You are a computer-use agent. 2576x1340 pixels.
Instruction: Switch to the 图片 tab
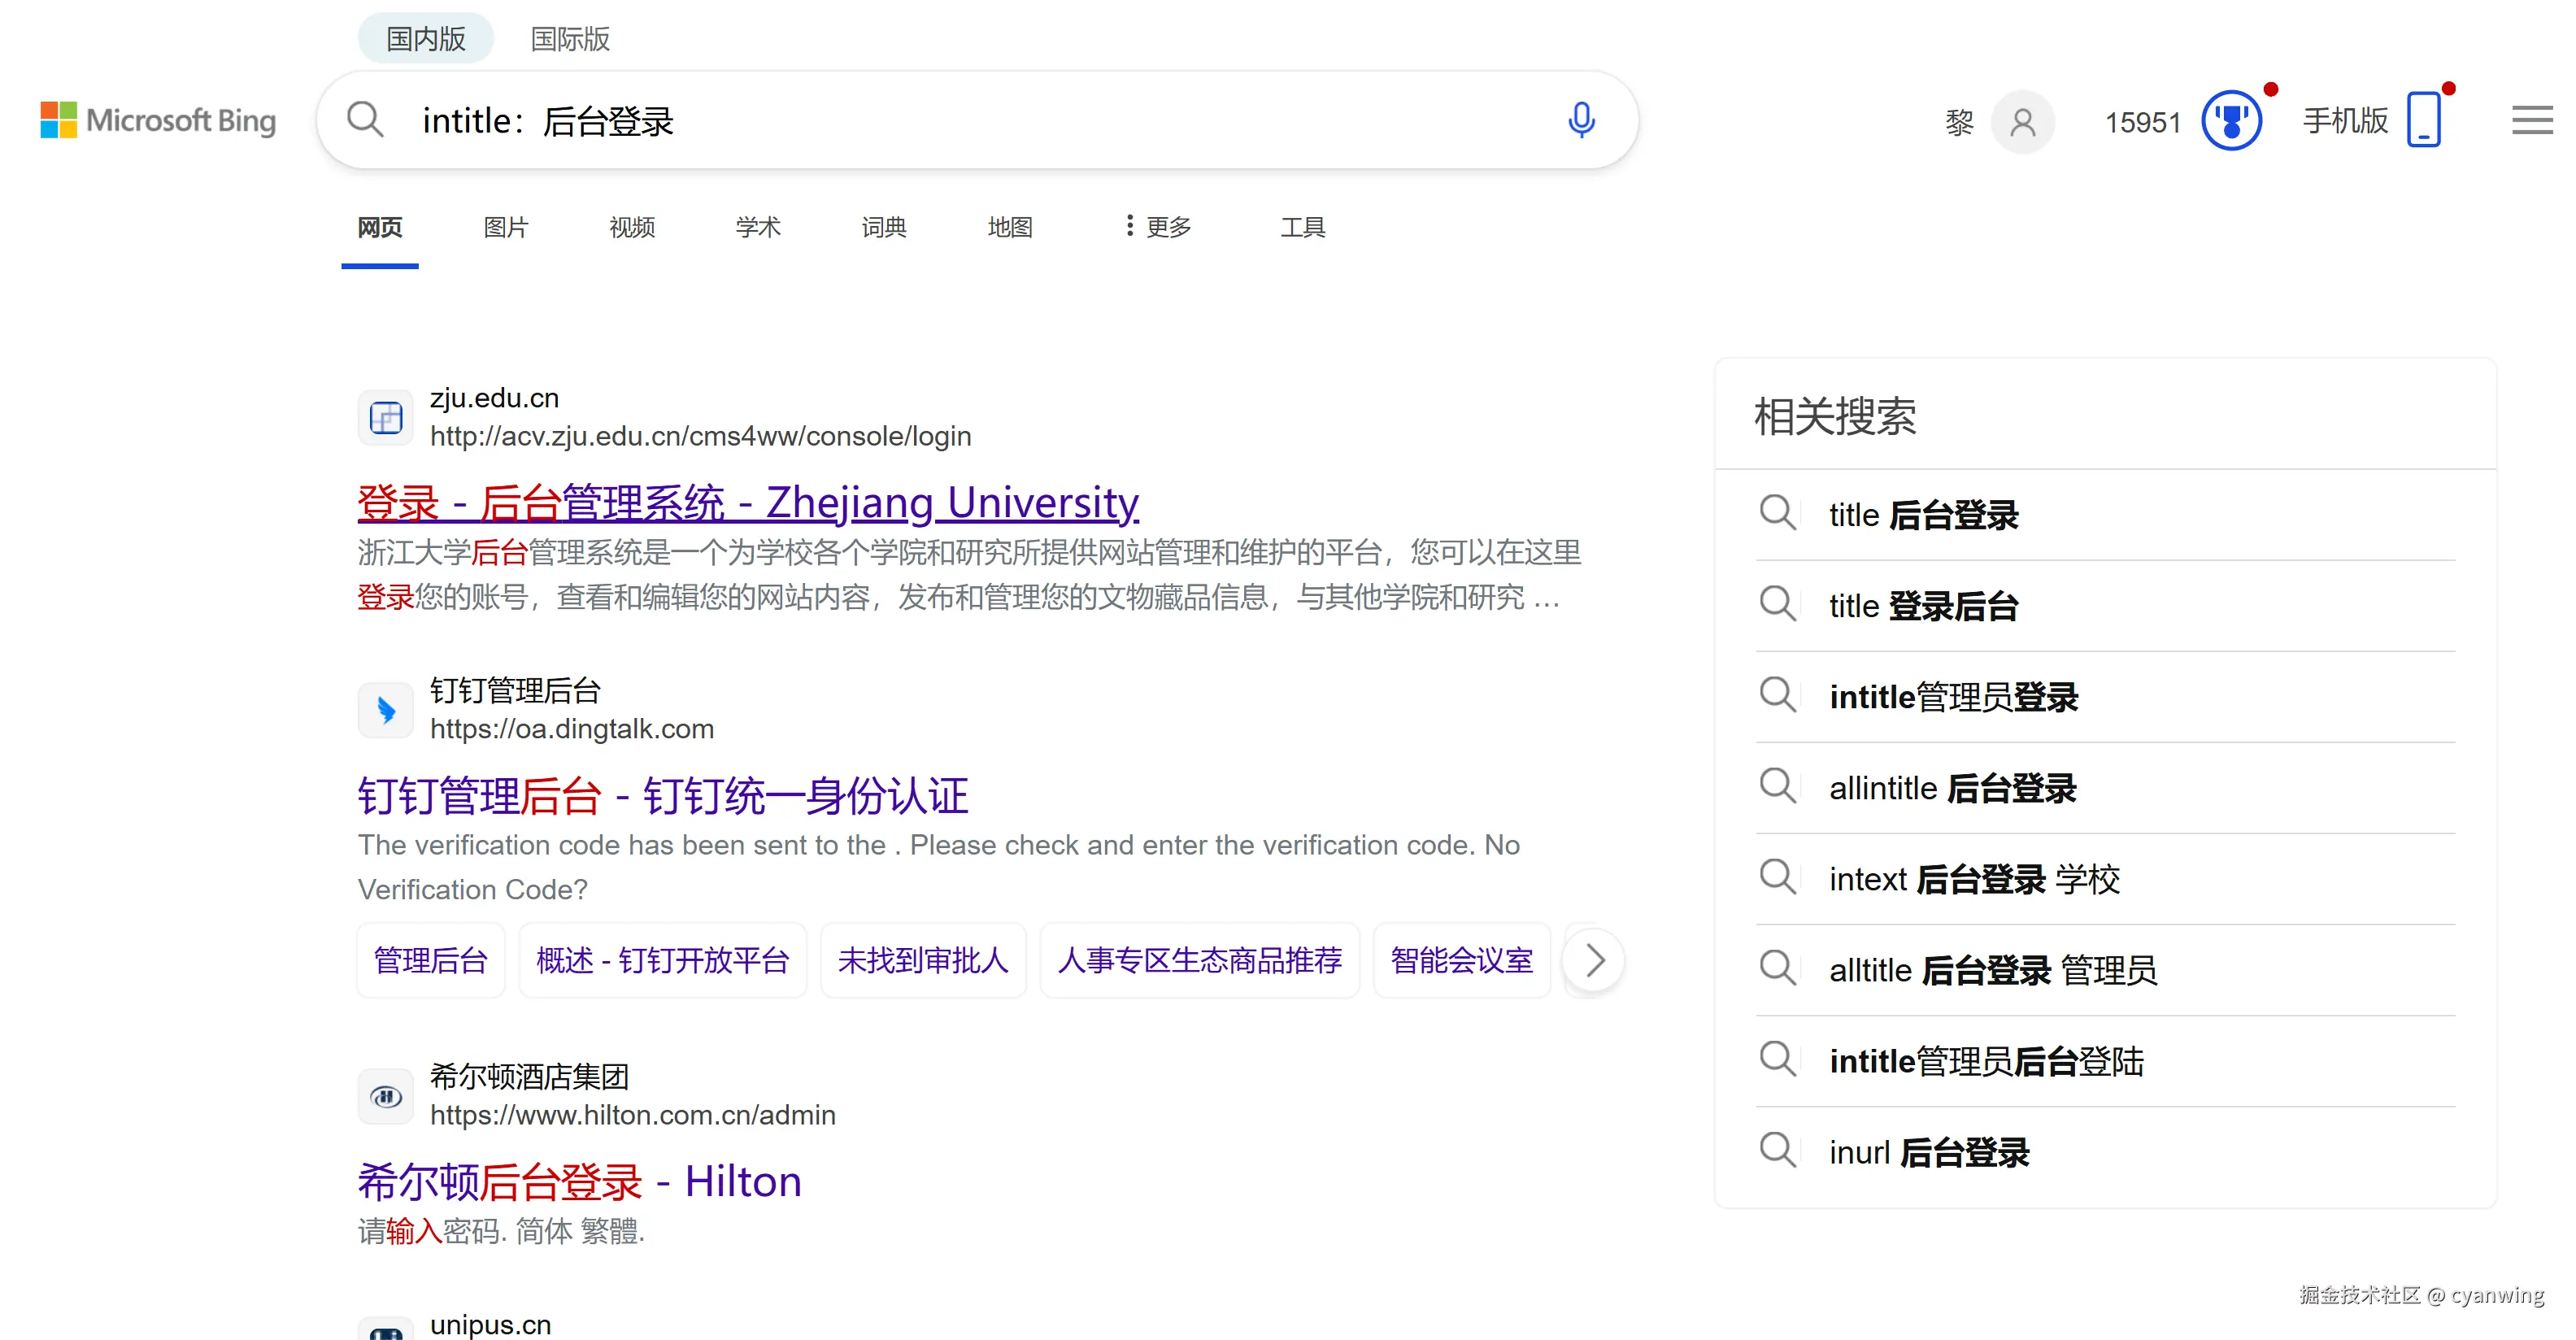point(505,227)
